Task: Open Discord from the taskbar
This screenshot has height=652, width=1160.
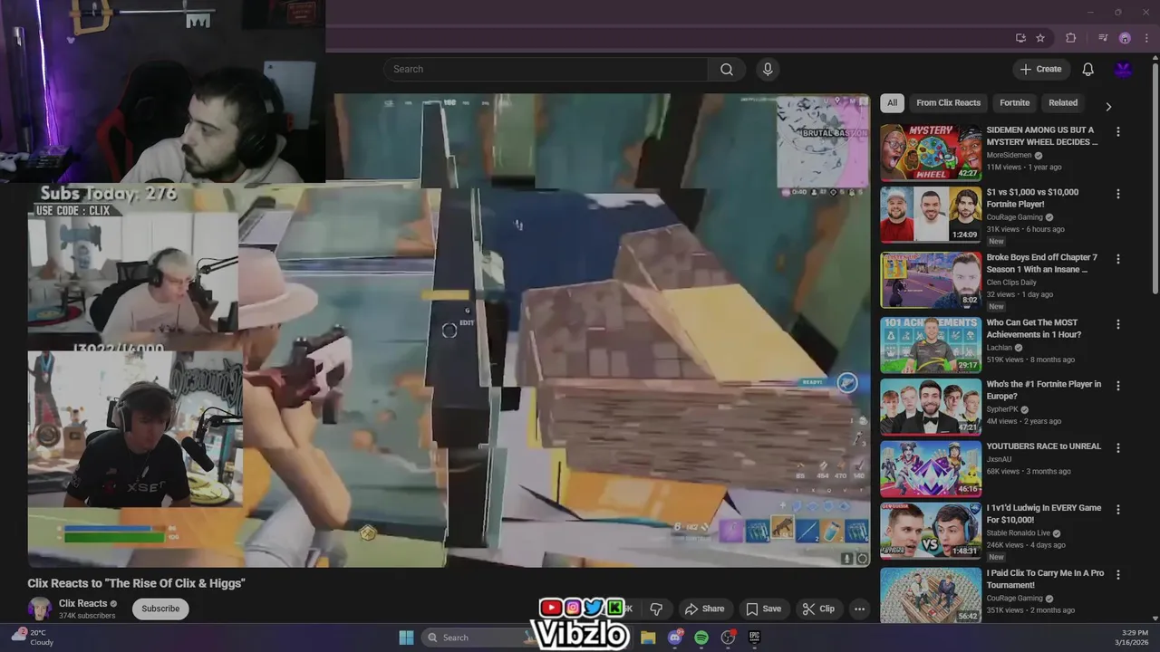Action: click(674, 638)
